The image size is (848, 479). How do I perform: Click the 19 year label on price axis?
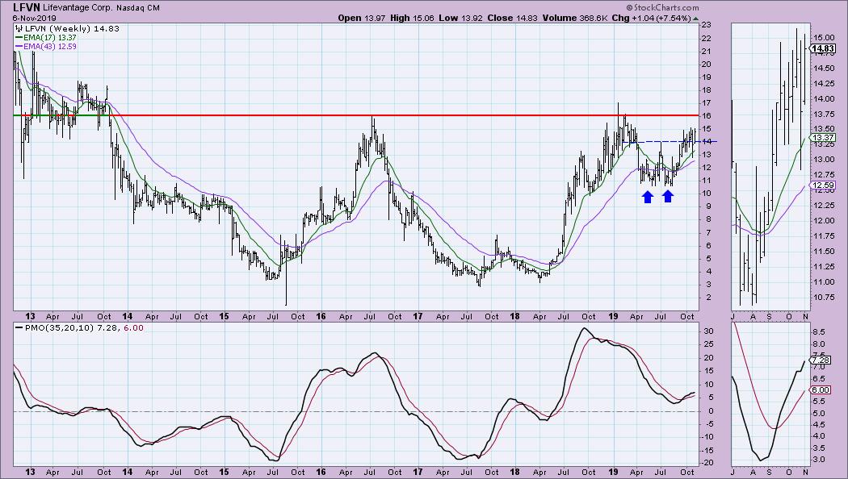point(613,316)
